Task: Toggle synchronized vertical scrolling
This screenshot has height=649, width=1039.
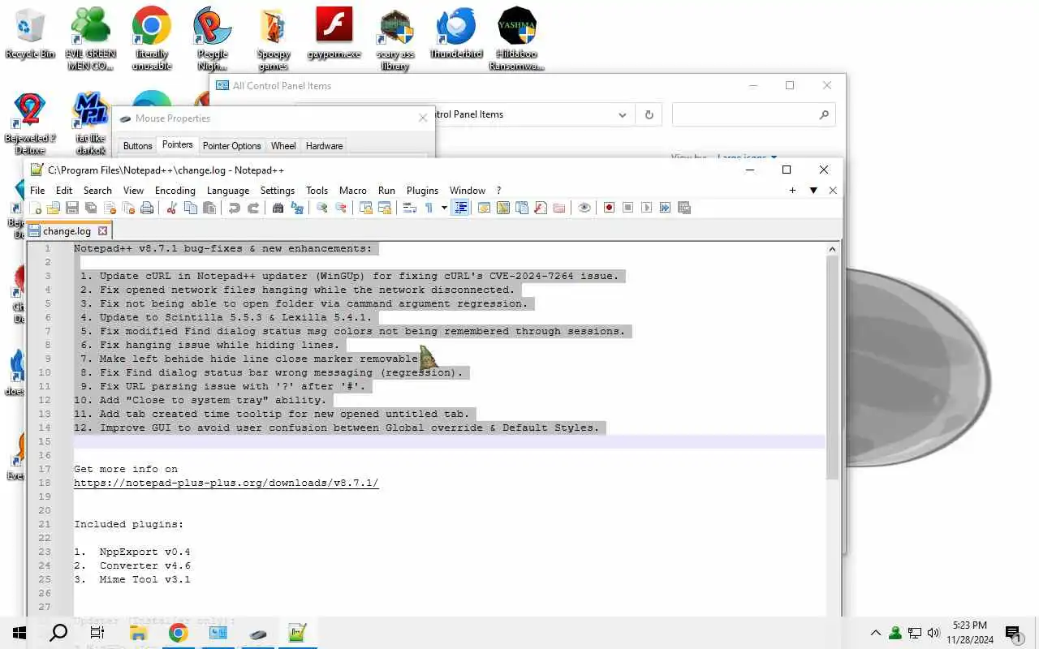Action: point(366,208)
